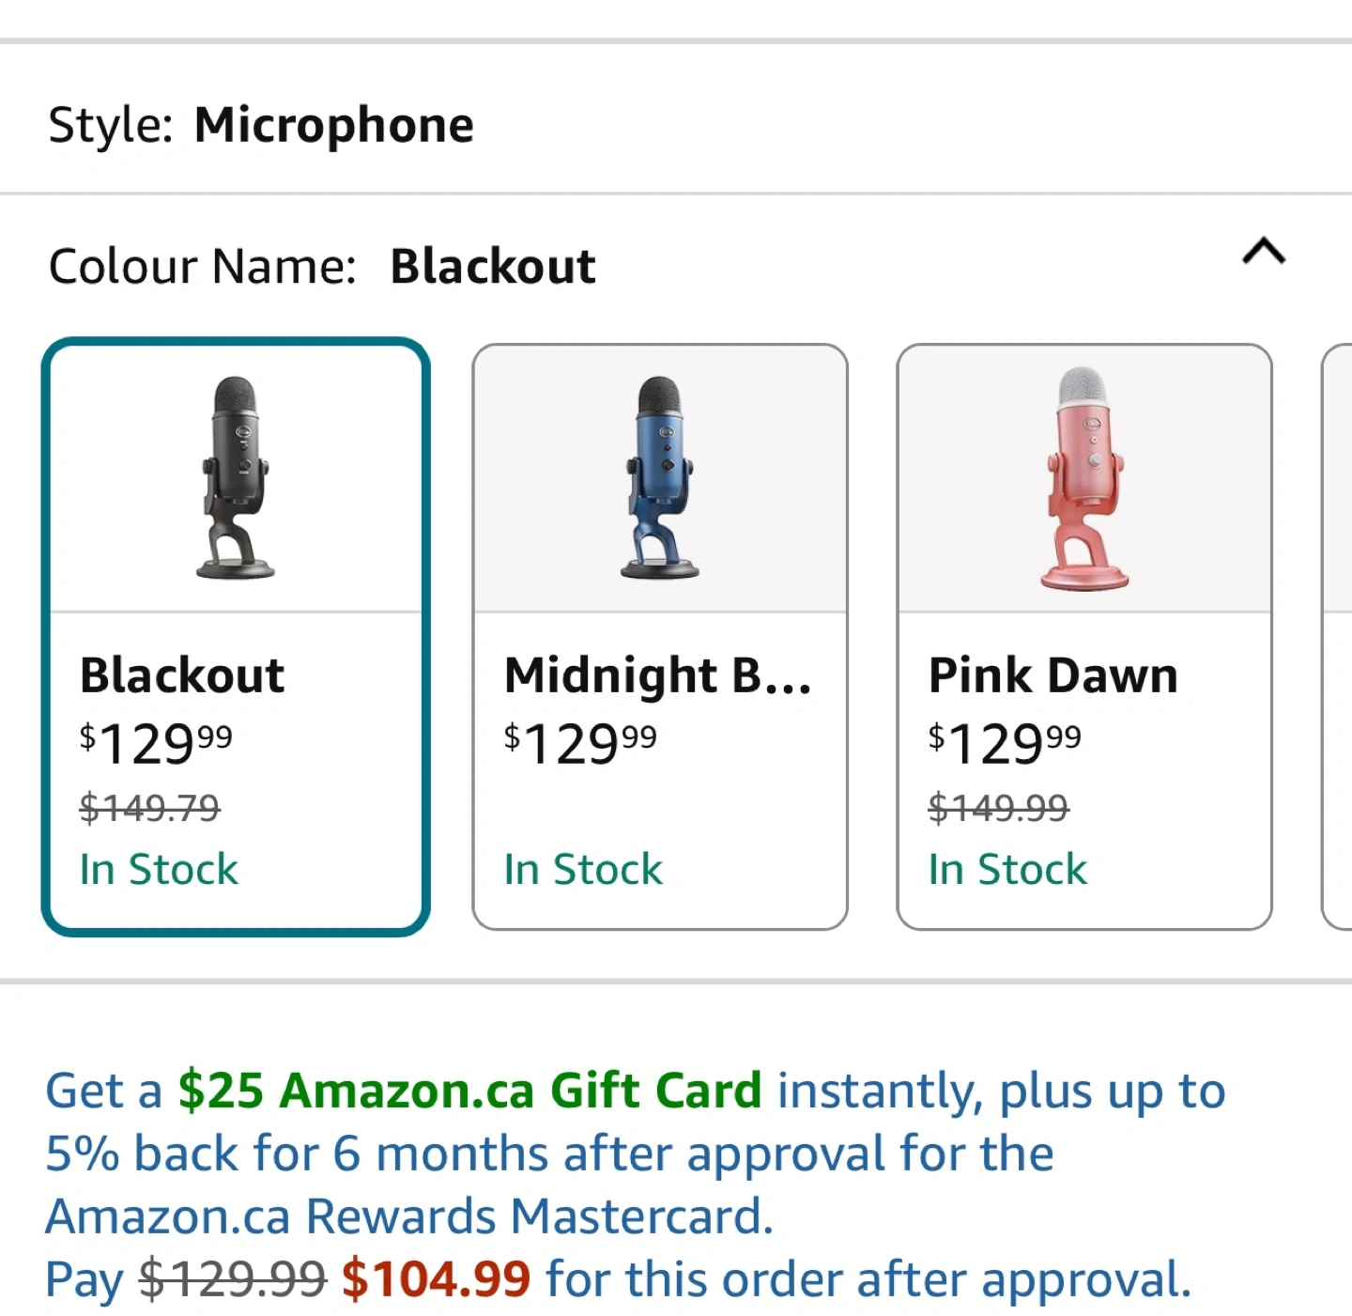Click the red $104.99 offer price
The image size is (1352, 1316).
click(437, 1279)
